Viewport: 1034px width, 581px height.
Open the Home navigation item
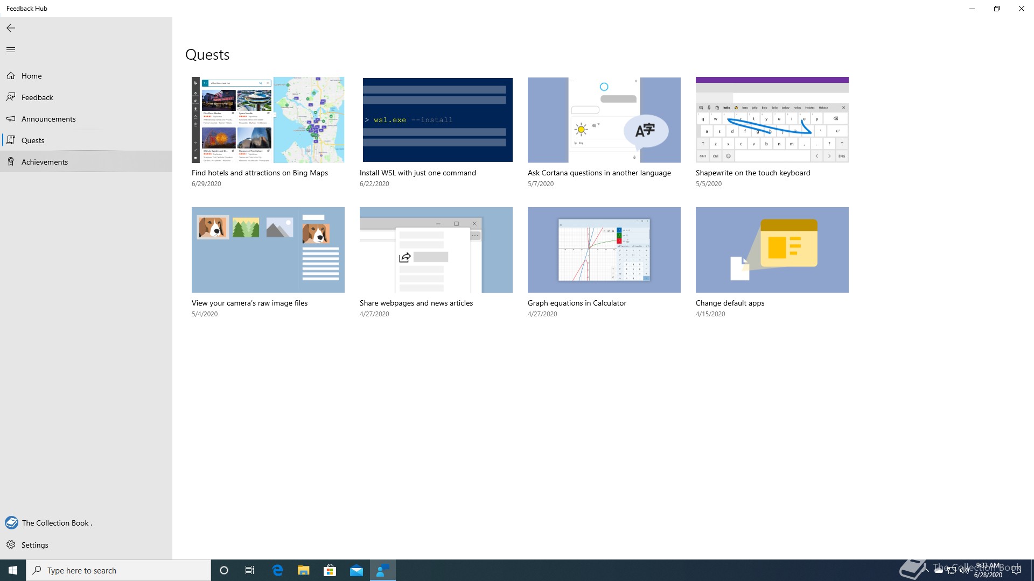coord(86,76)
